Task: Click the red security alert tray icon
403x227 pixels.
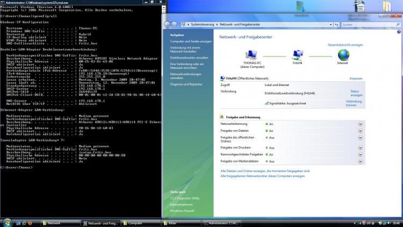Action: coord(364,223)
